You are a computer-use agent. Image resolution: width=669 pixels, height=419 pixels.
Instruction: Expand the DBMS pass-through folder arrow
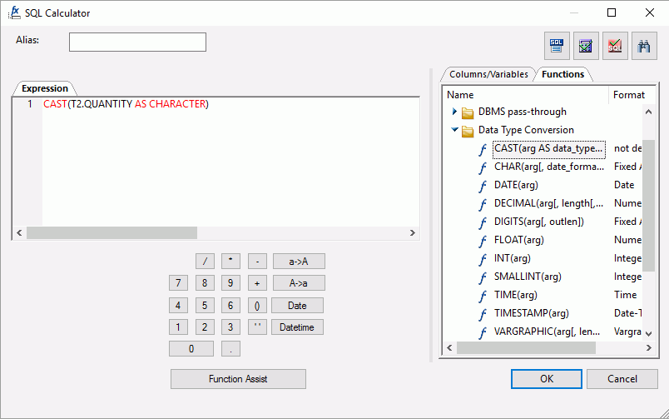(454, 112)
